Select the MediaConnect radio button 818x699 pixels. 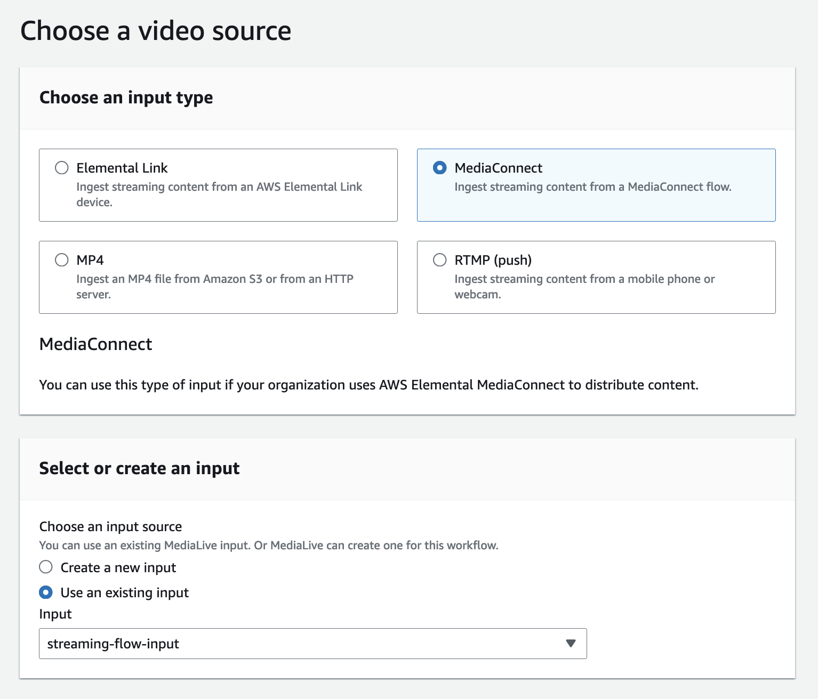439,168
